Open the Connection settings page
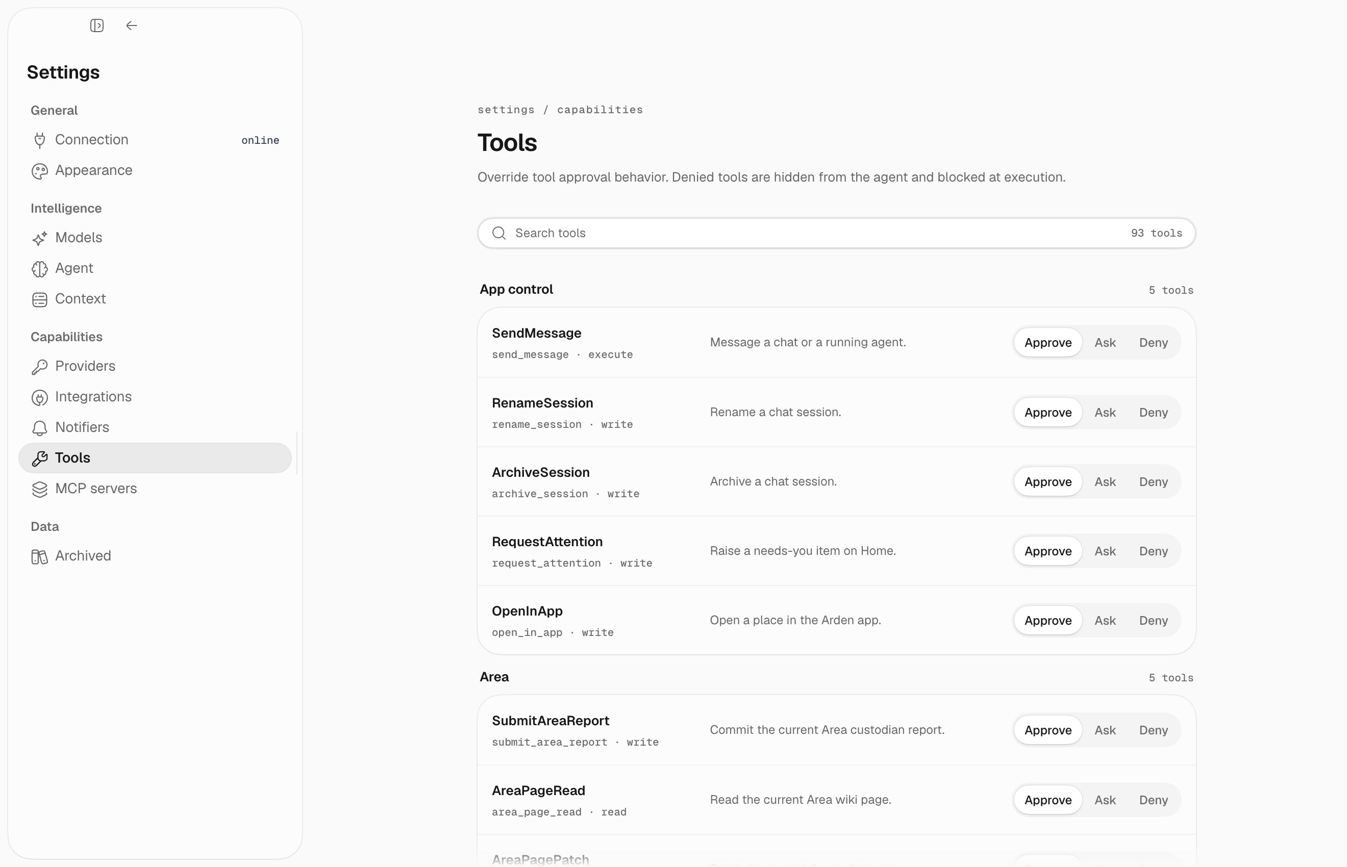This screenshot has width=1347, height=867. pyautogui.click(x=155, y=140)
